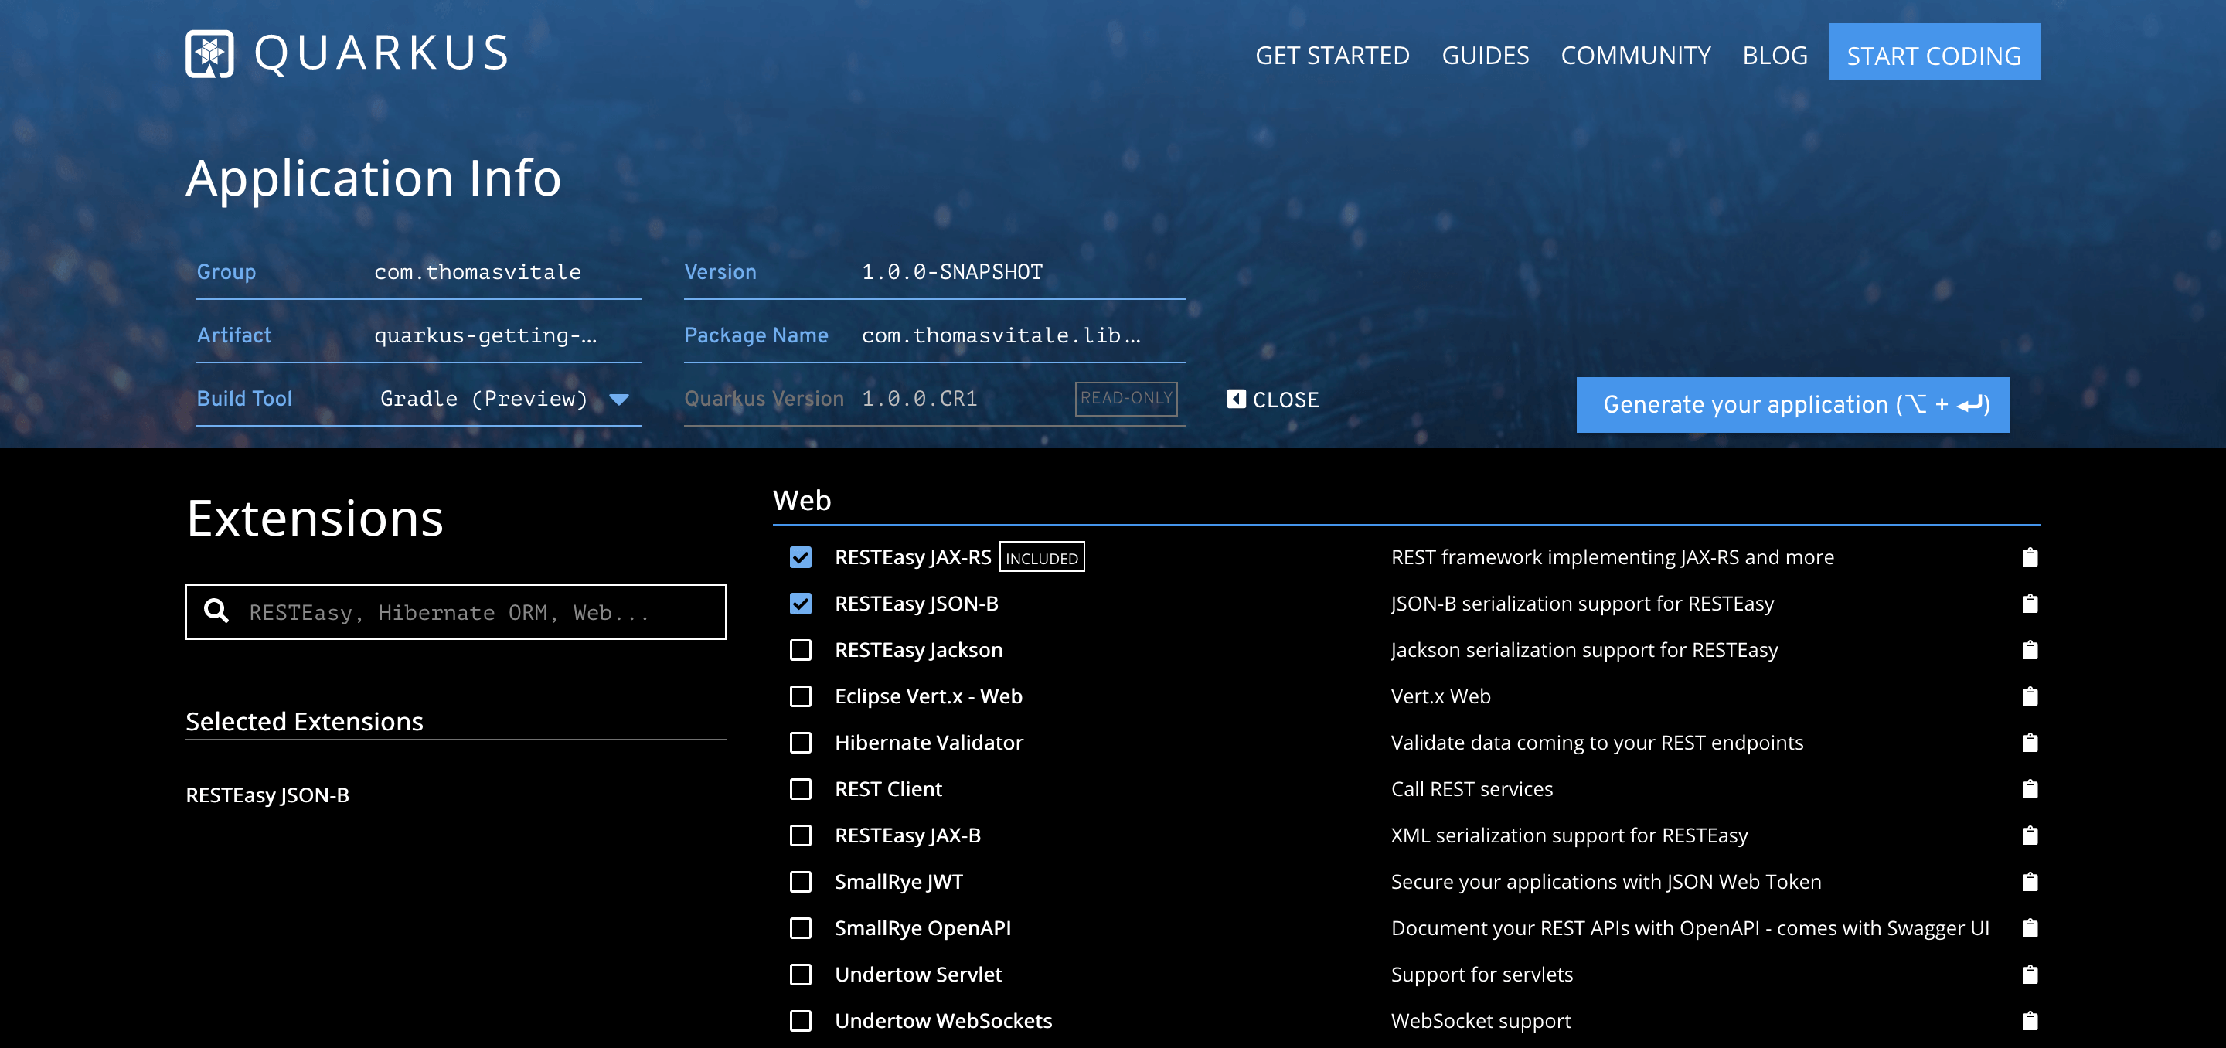Click Generate your application button

tap(1792, 404)
